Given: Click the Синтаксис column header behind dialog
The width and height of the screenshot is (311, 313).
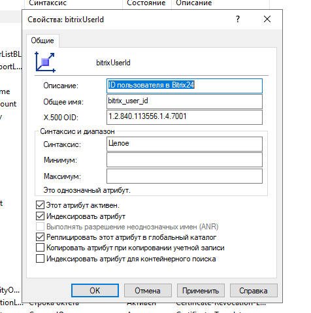Looking at the screenshot, I should click(73, 3).
